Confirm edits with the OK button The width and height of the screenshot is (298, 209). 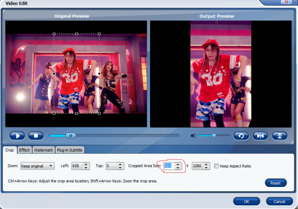coord(246,202)
